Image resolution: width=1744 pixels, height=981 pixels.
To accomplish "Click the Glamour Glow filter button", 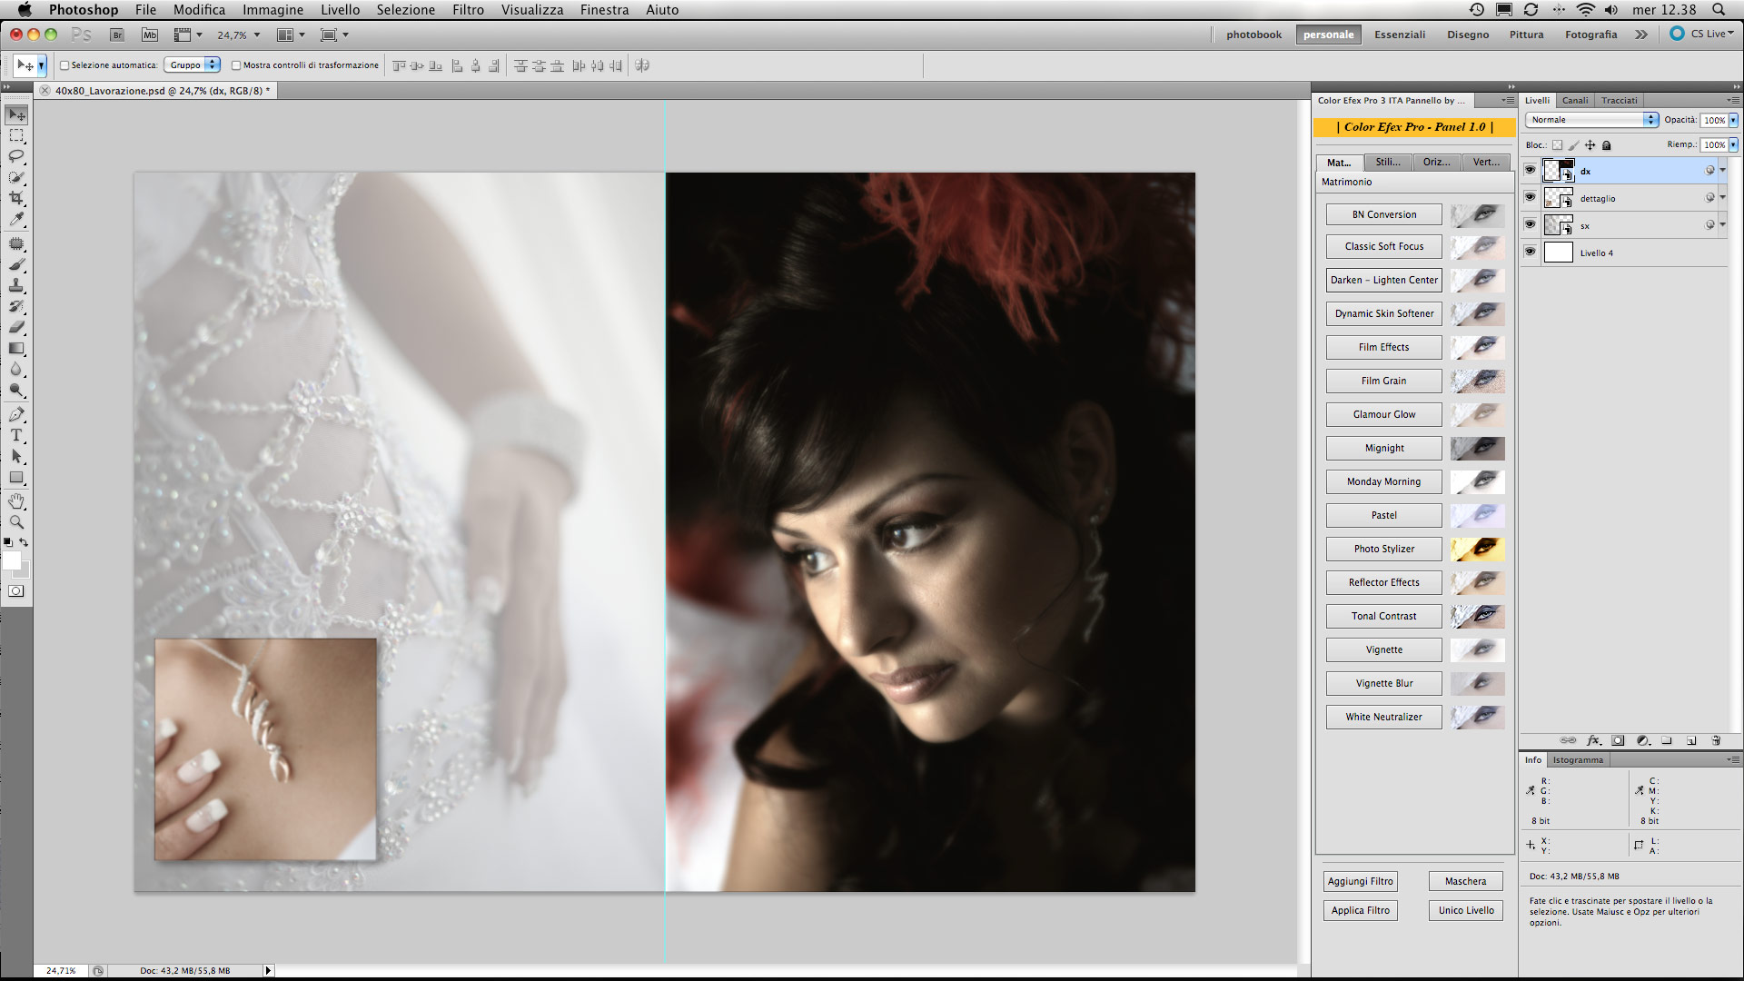I will (x=1383, y=414).
